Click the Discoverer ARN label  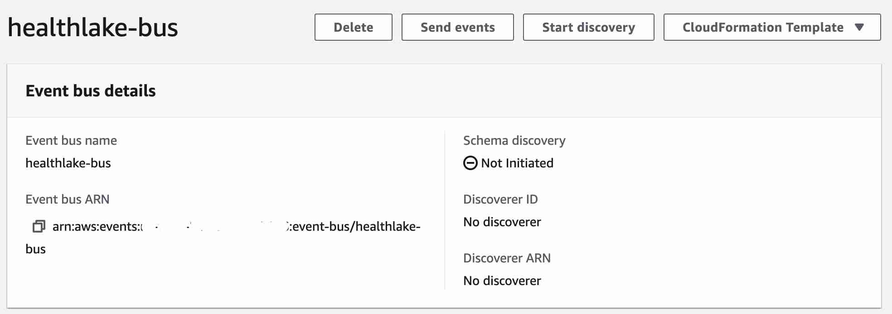pos(507,258)
